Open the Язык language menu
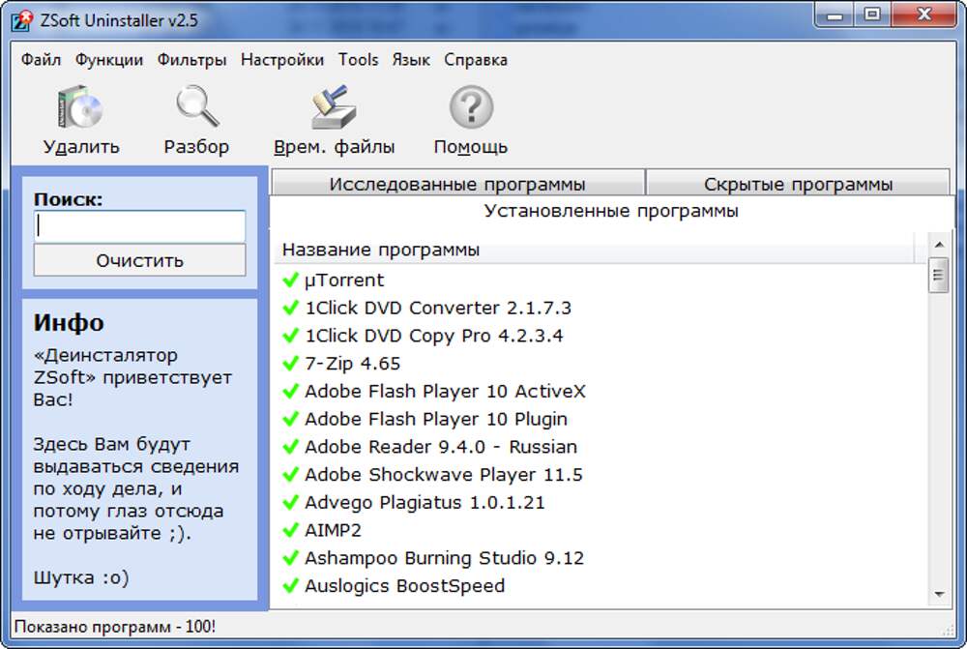Viewport: 967px width, 649px height. point(411,60)
